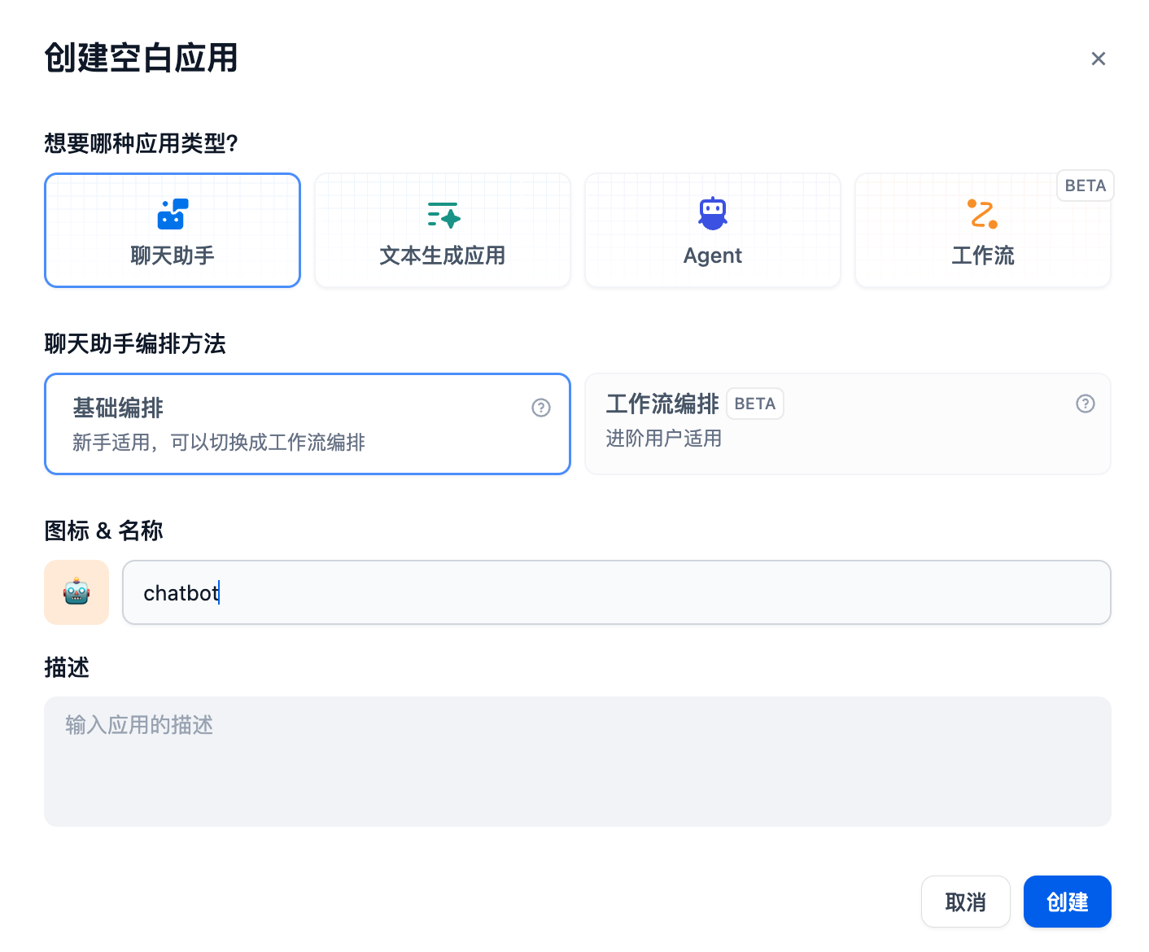
Task: Change the app's robot emoji icon
Action: [x=76, y=592]
